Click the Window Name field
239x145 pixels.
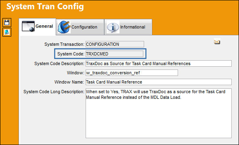click(x=159, y=82)
